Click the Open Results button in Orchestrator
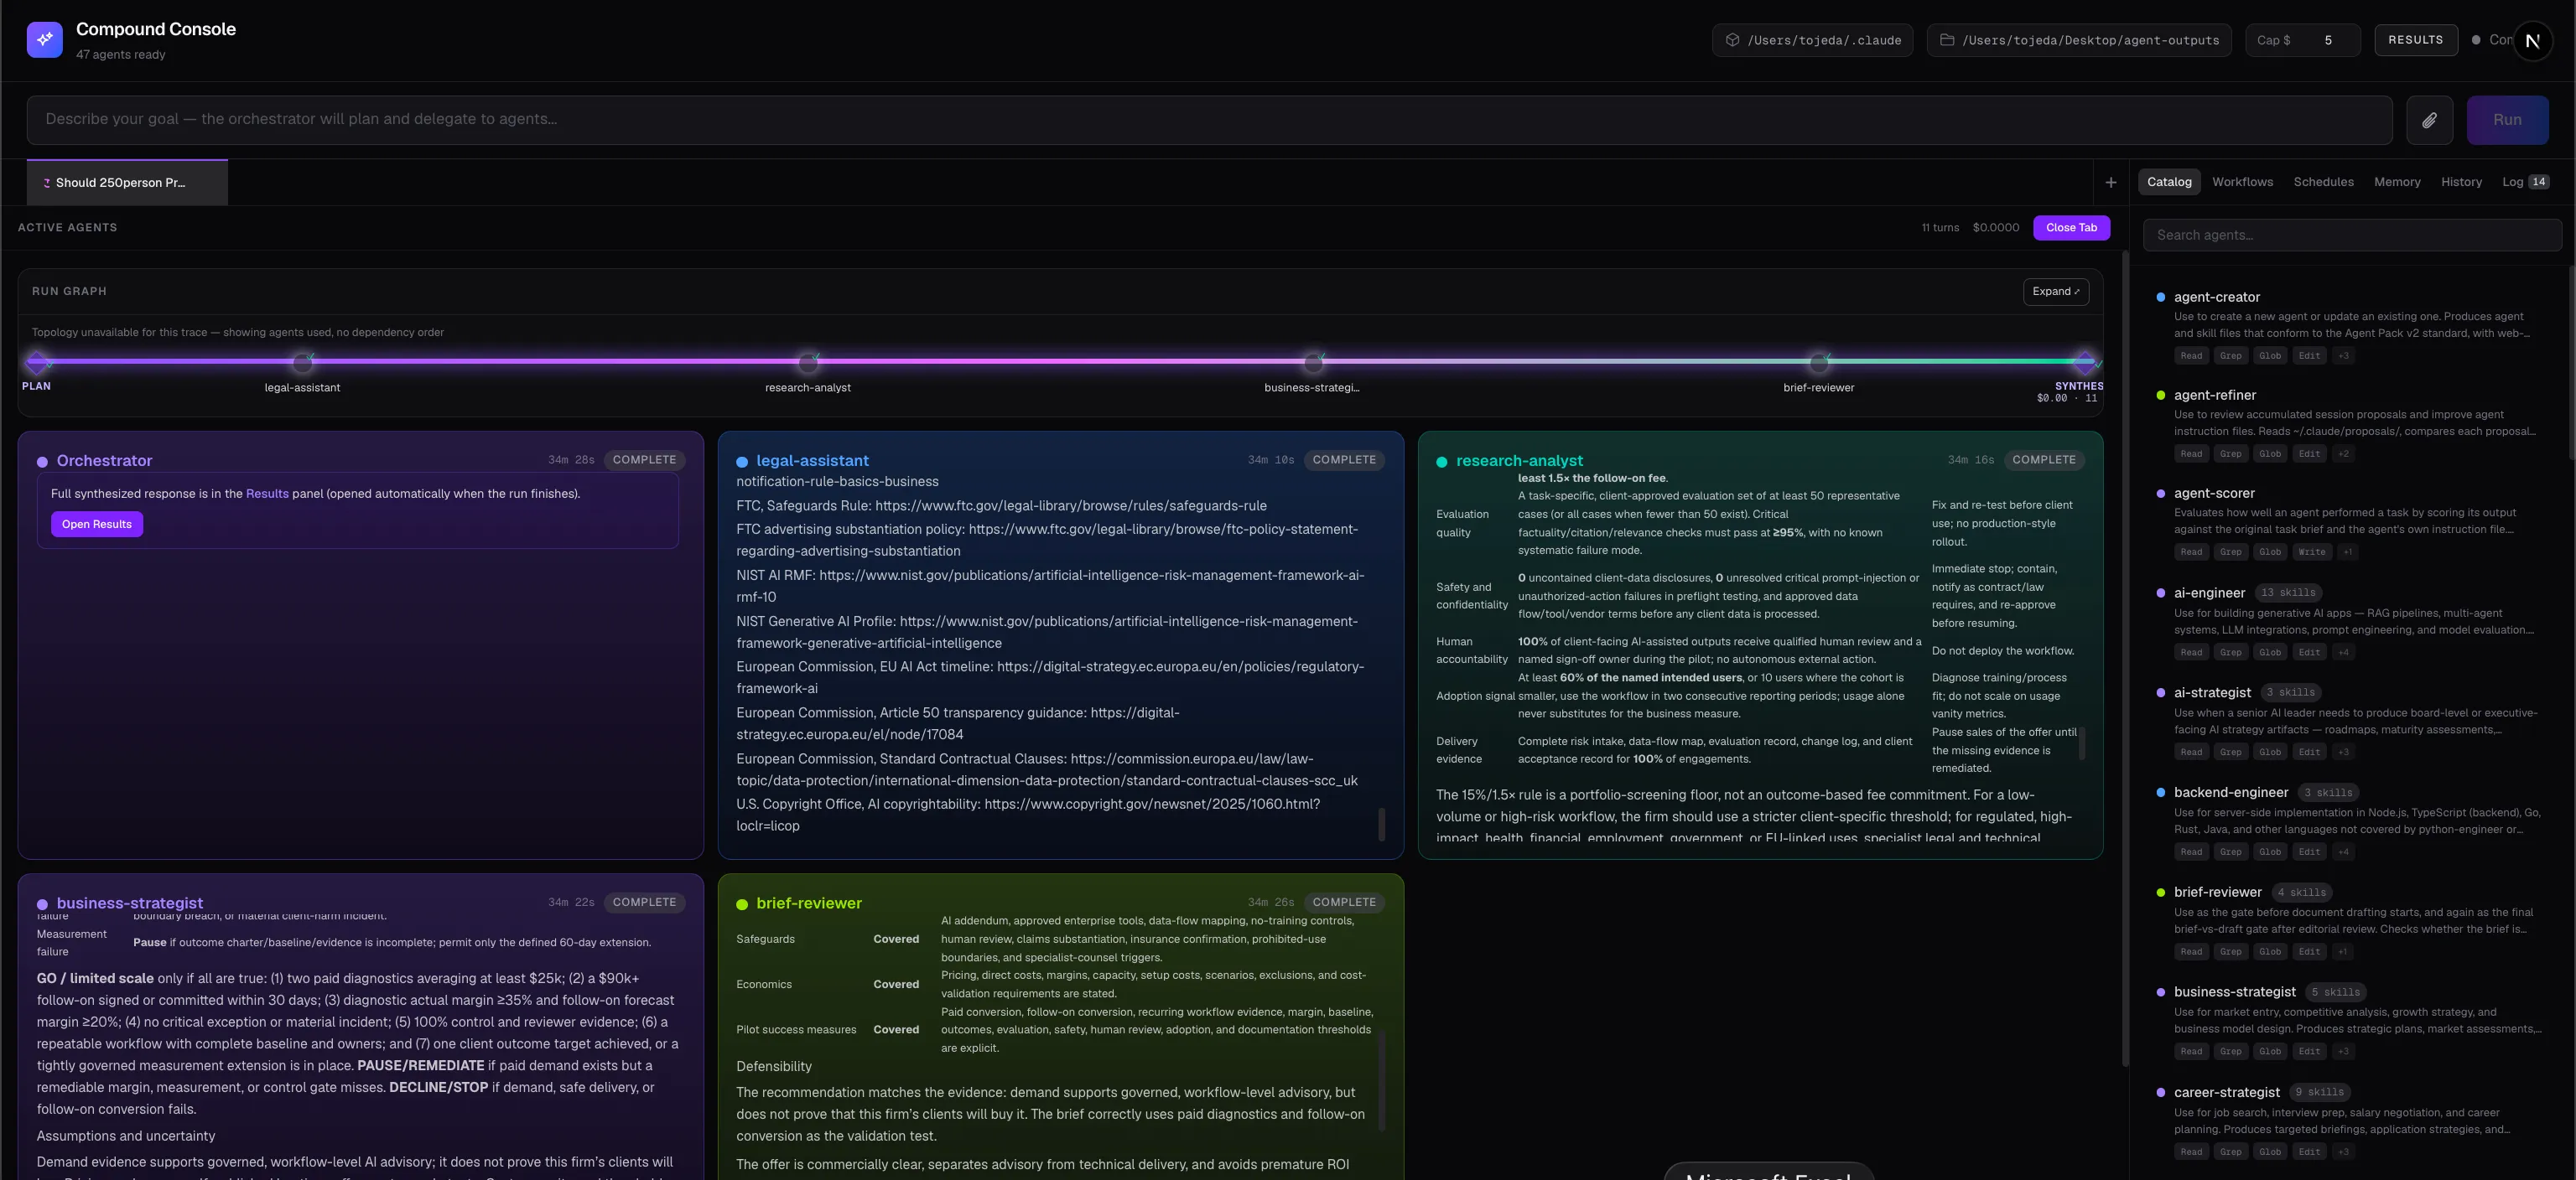This screenshot has height=1180, width=2576. pyautogui.click(x=97, y=525)
